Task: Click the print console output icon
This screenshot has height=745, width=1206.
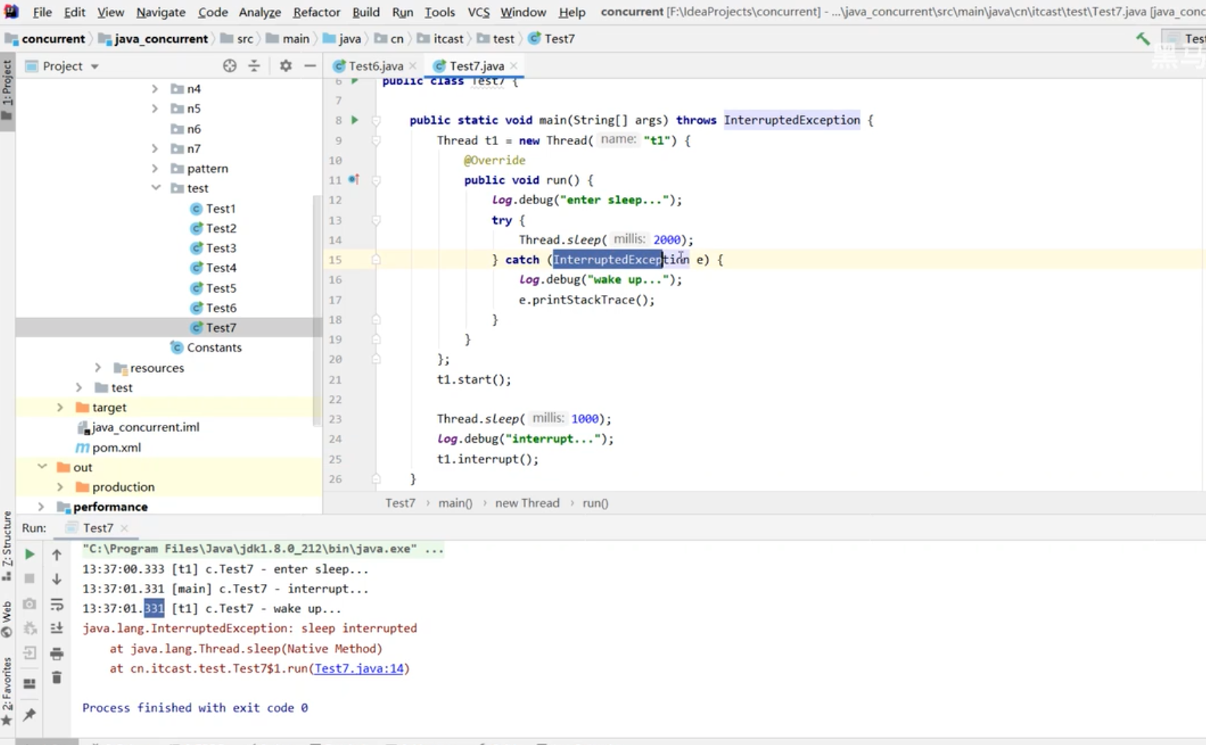Action: coord(57,654)
